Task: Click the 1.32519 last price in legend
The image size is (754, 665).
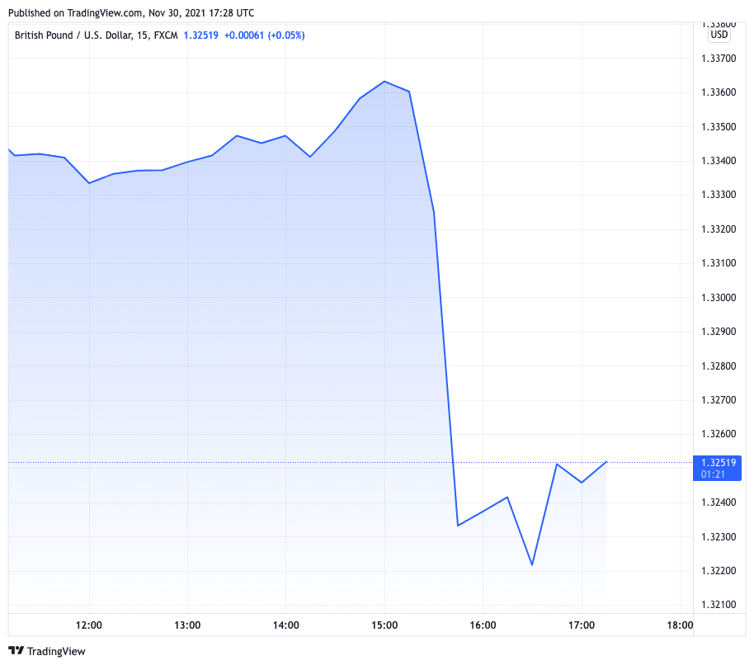Action: click(x=201, y=35)
